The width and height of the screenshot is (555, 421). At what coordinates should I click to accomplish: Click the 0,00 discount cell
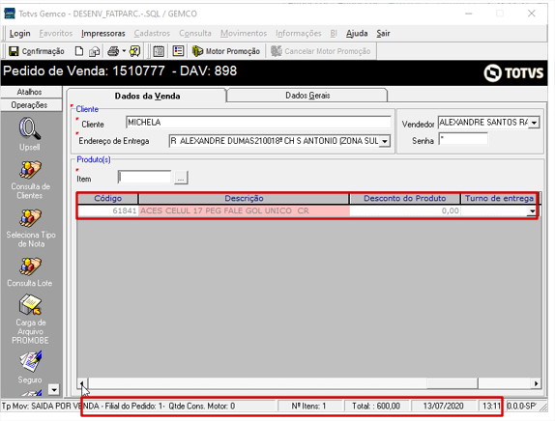click(404, 210)
